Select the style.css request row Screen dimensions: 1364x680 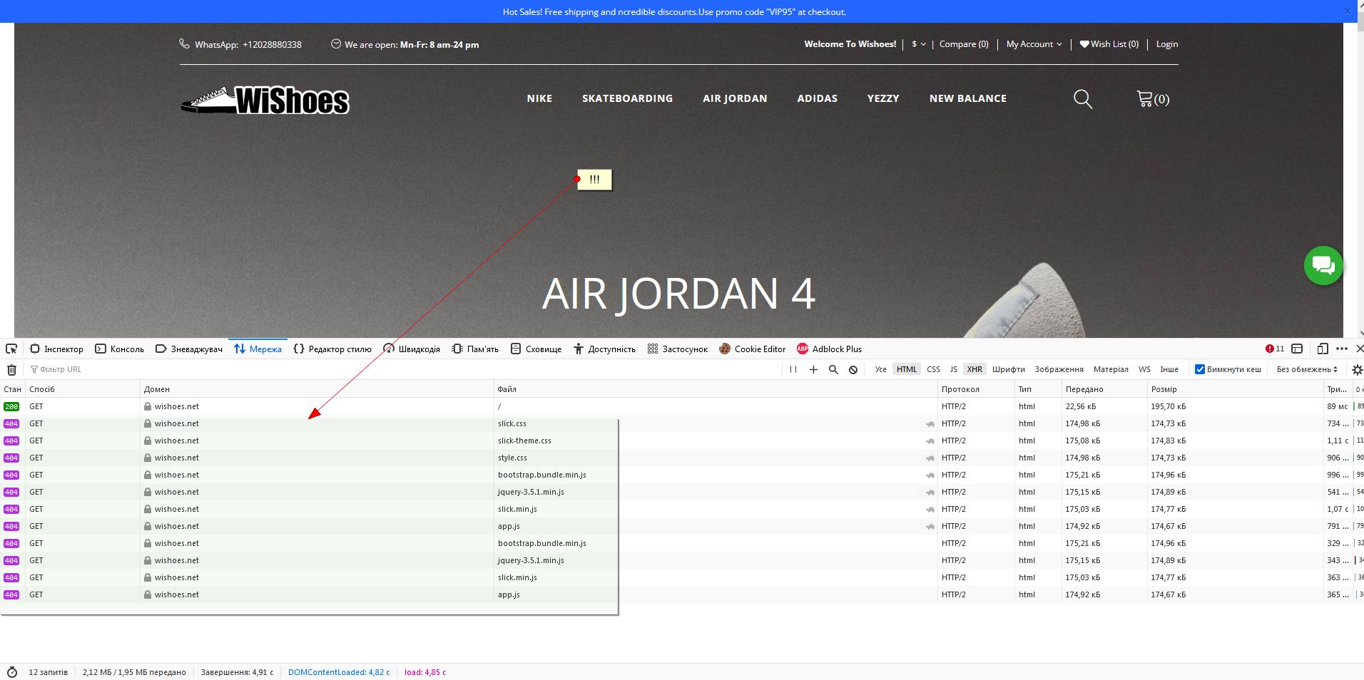[682, 458]
